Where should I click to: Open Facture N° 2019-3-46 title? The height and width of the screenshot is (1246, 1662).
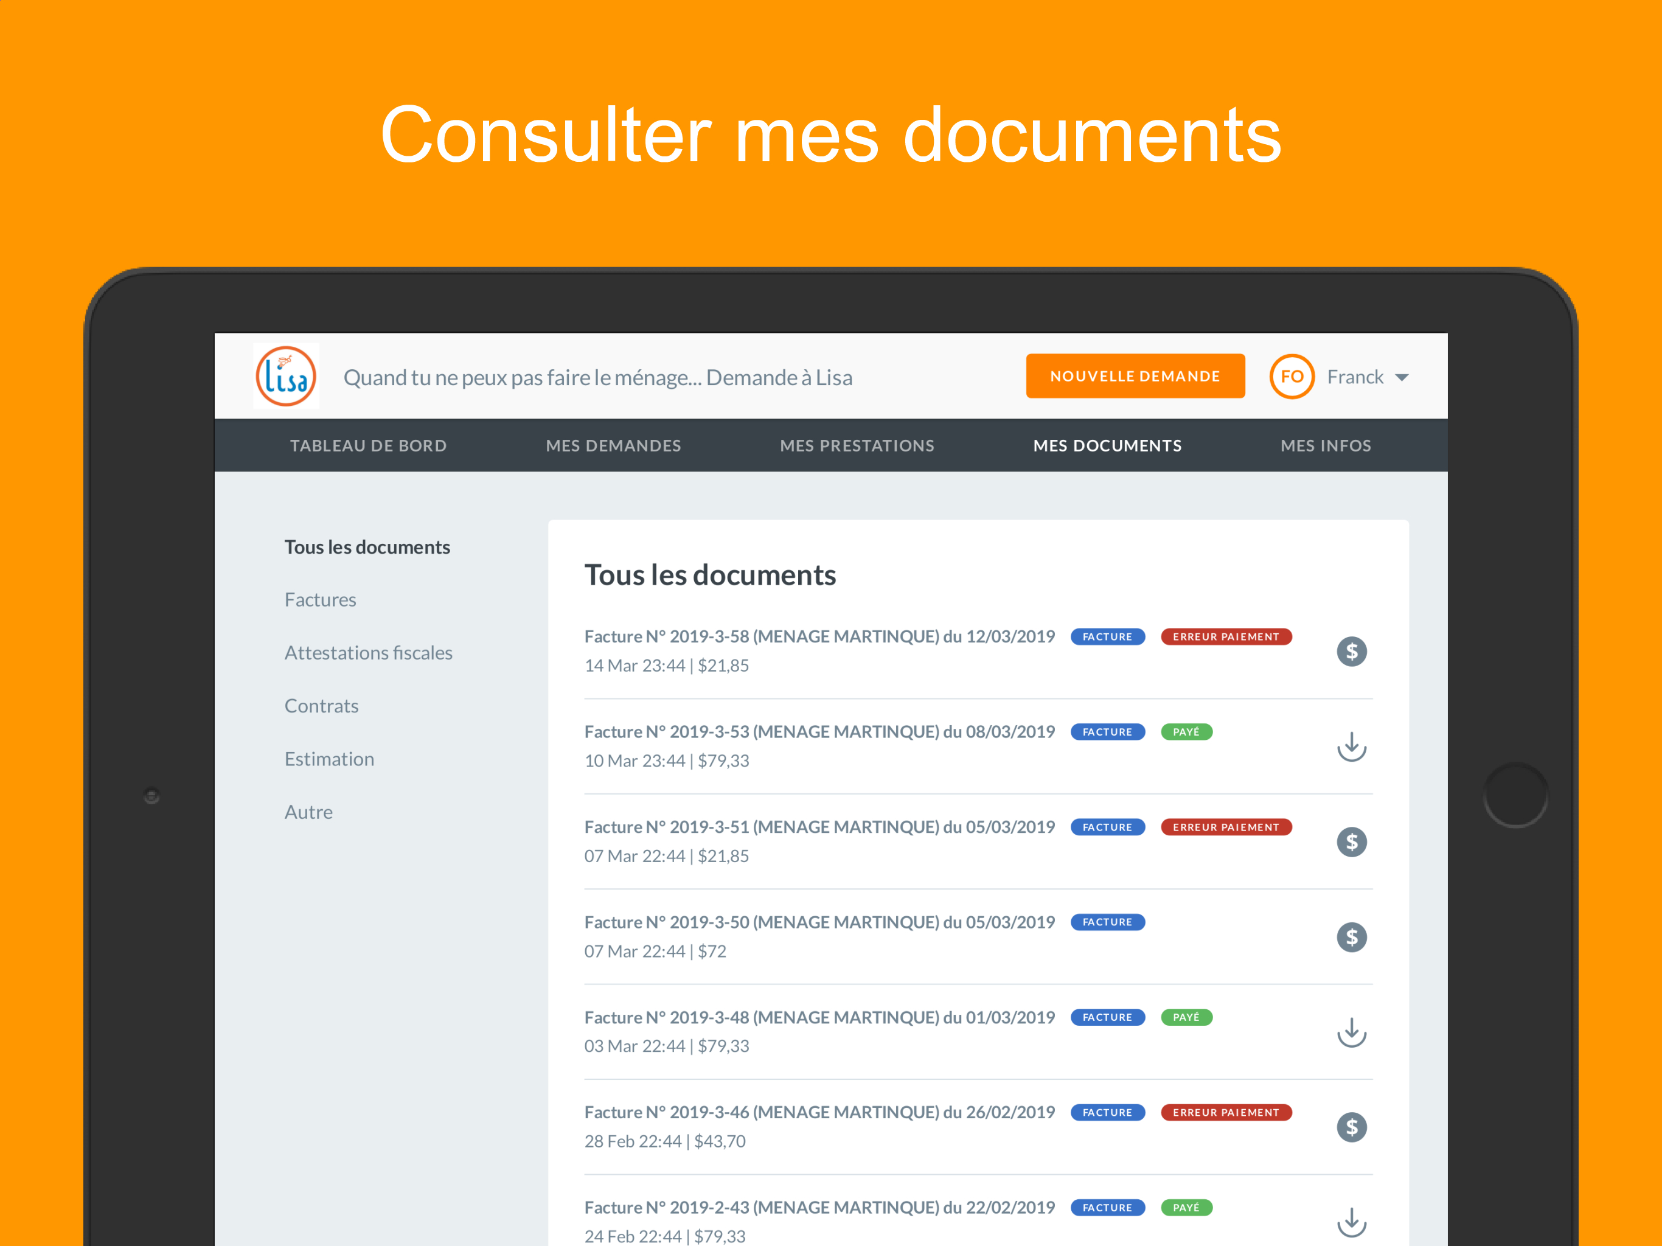(x=819, y=1112)
